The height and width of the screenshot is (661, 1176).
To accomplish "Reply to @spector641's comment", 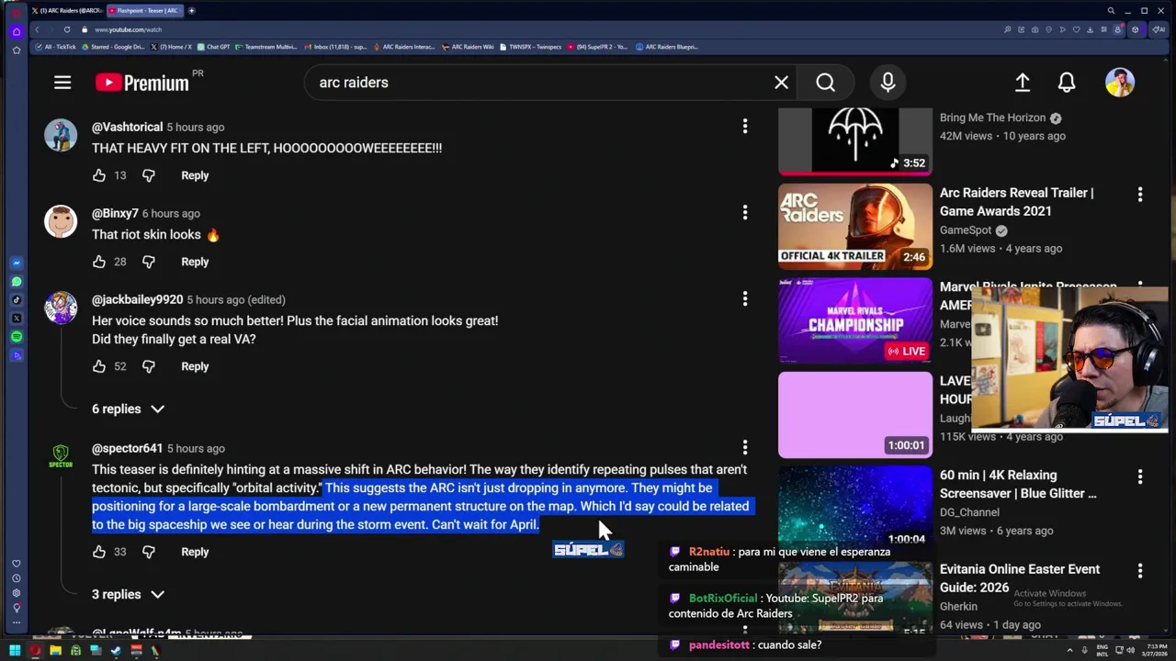I will pos(195,552).
